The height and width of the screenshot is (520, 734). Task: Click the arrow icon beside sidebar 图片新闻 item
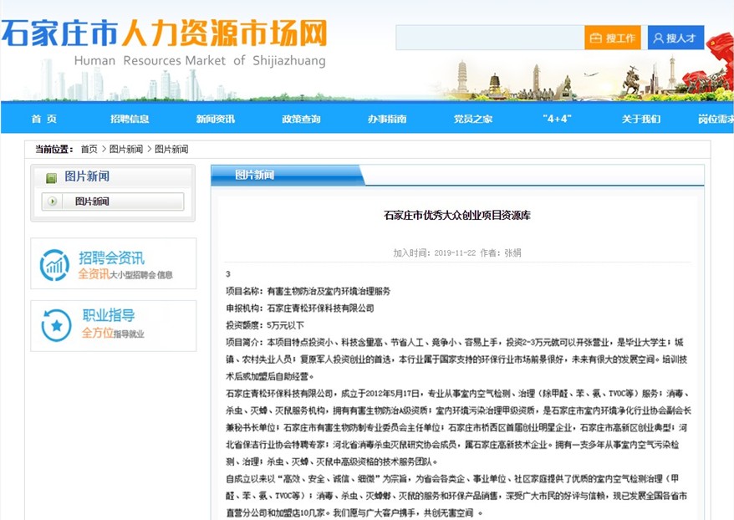point(53,201)
